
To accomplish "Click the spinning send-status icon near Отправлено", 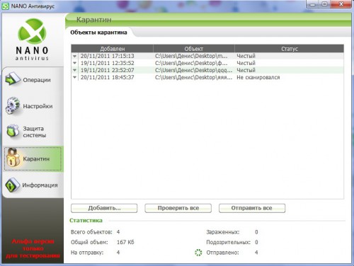I will point(198,253).
